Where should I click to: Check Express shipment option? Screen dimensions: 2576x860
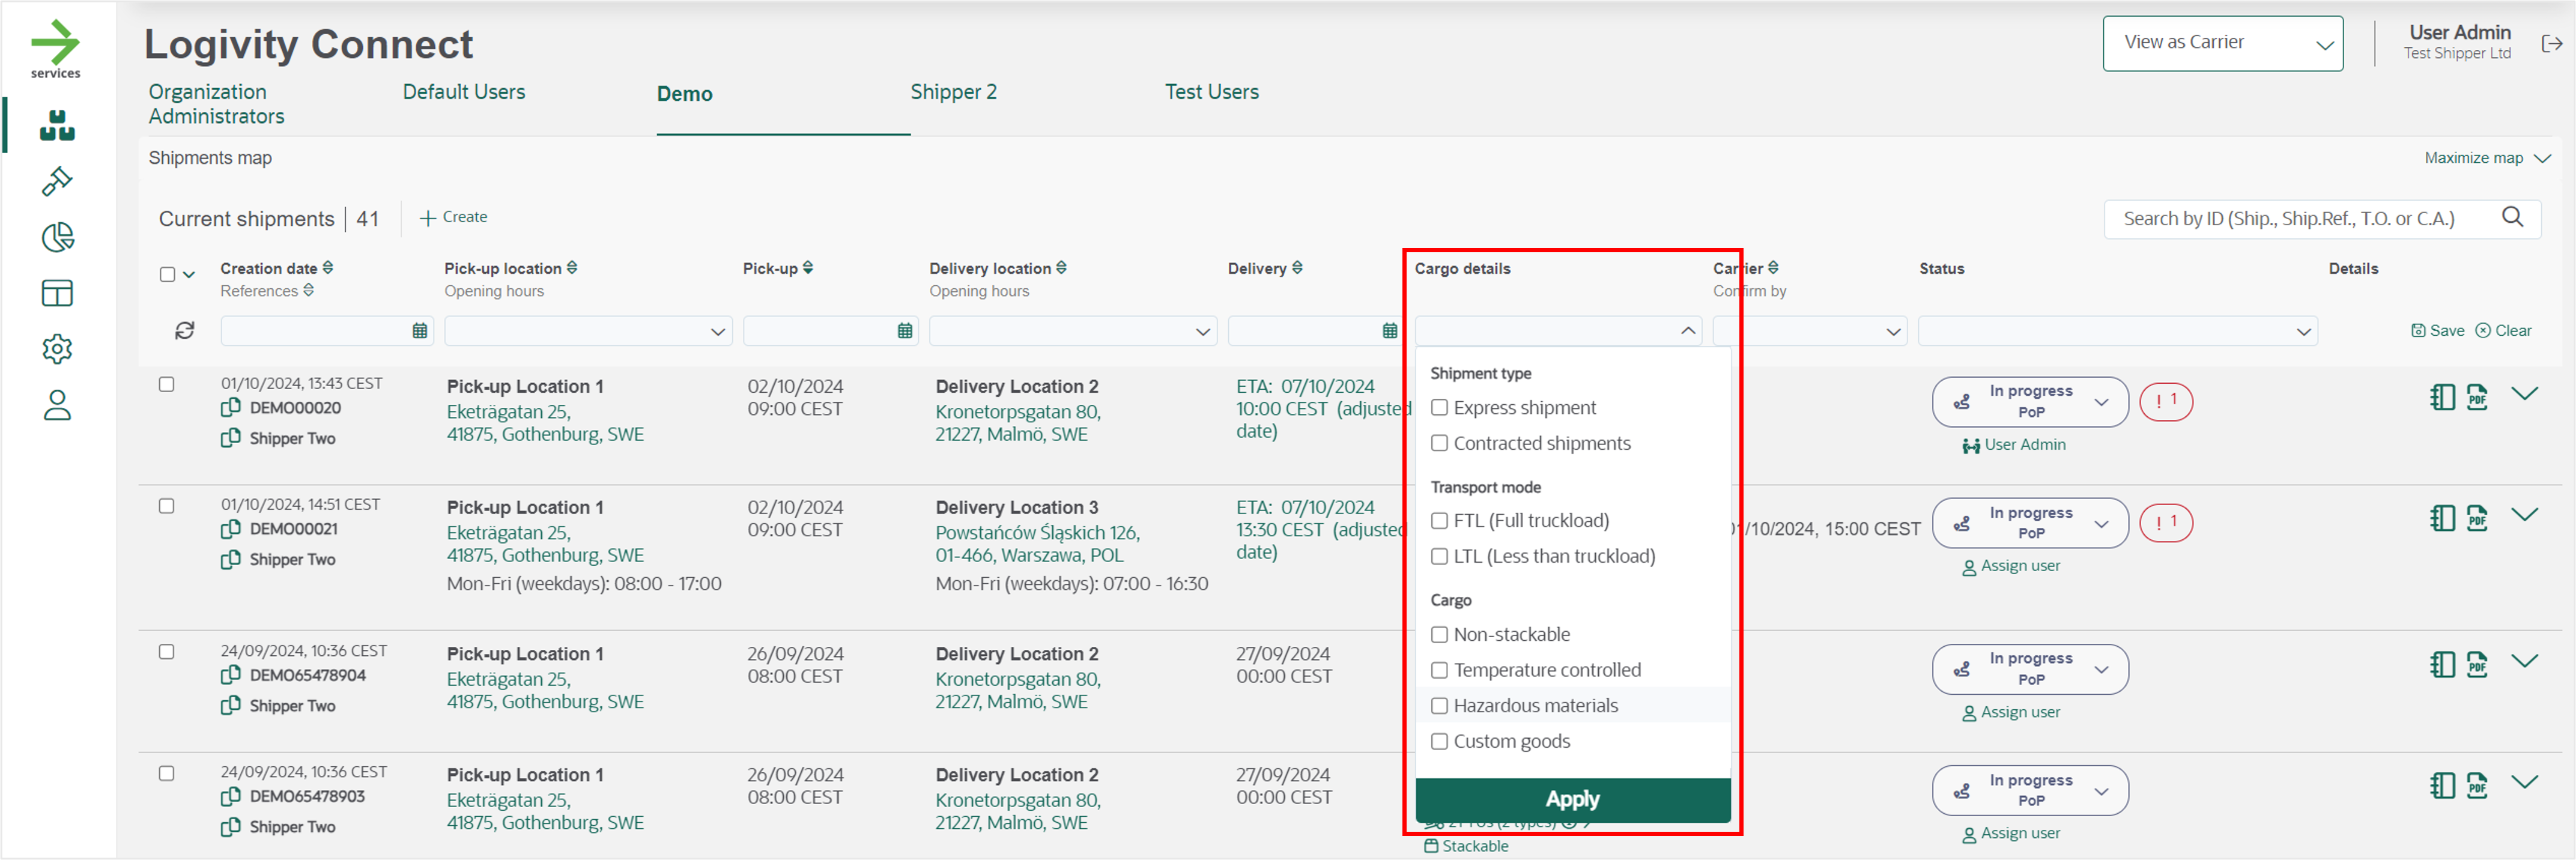(x=1439, y=407)
